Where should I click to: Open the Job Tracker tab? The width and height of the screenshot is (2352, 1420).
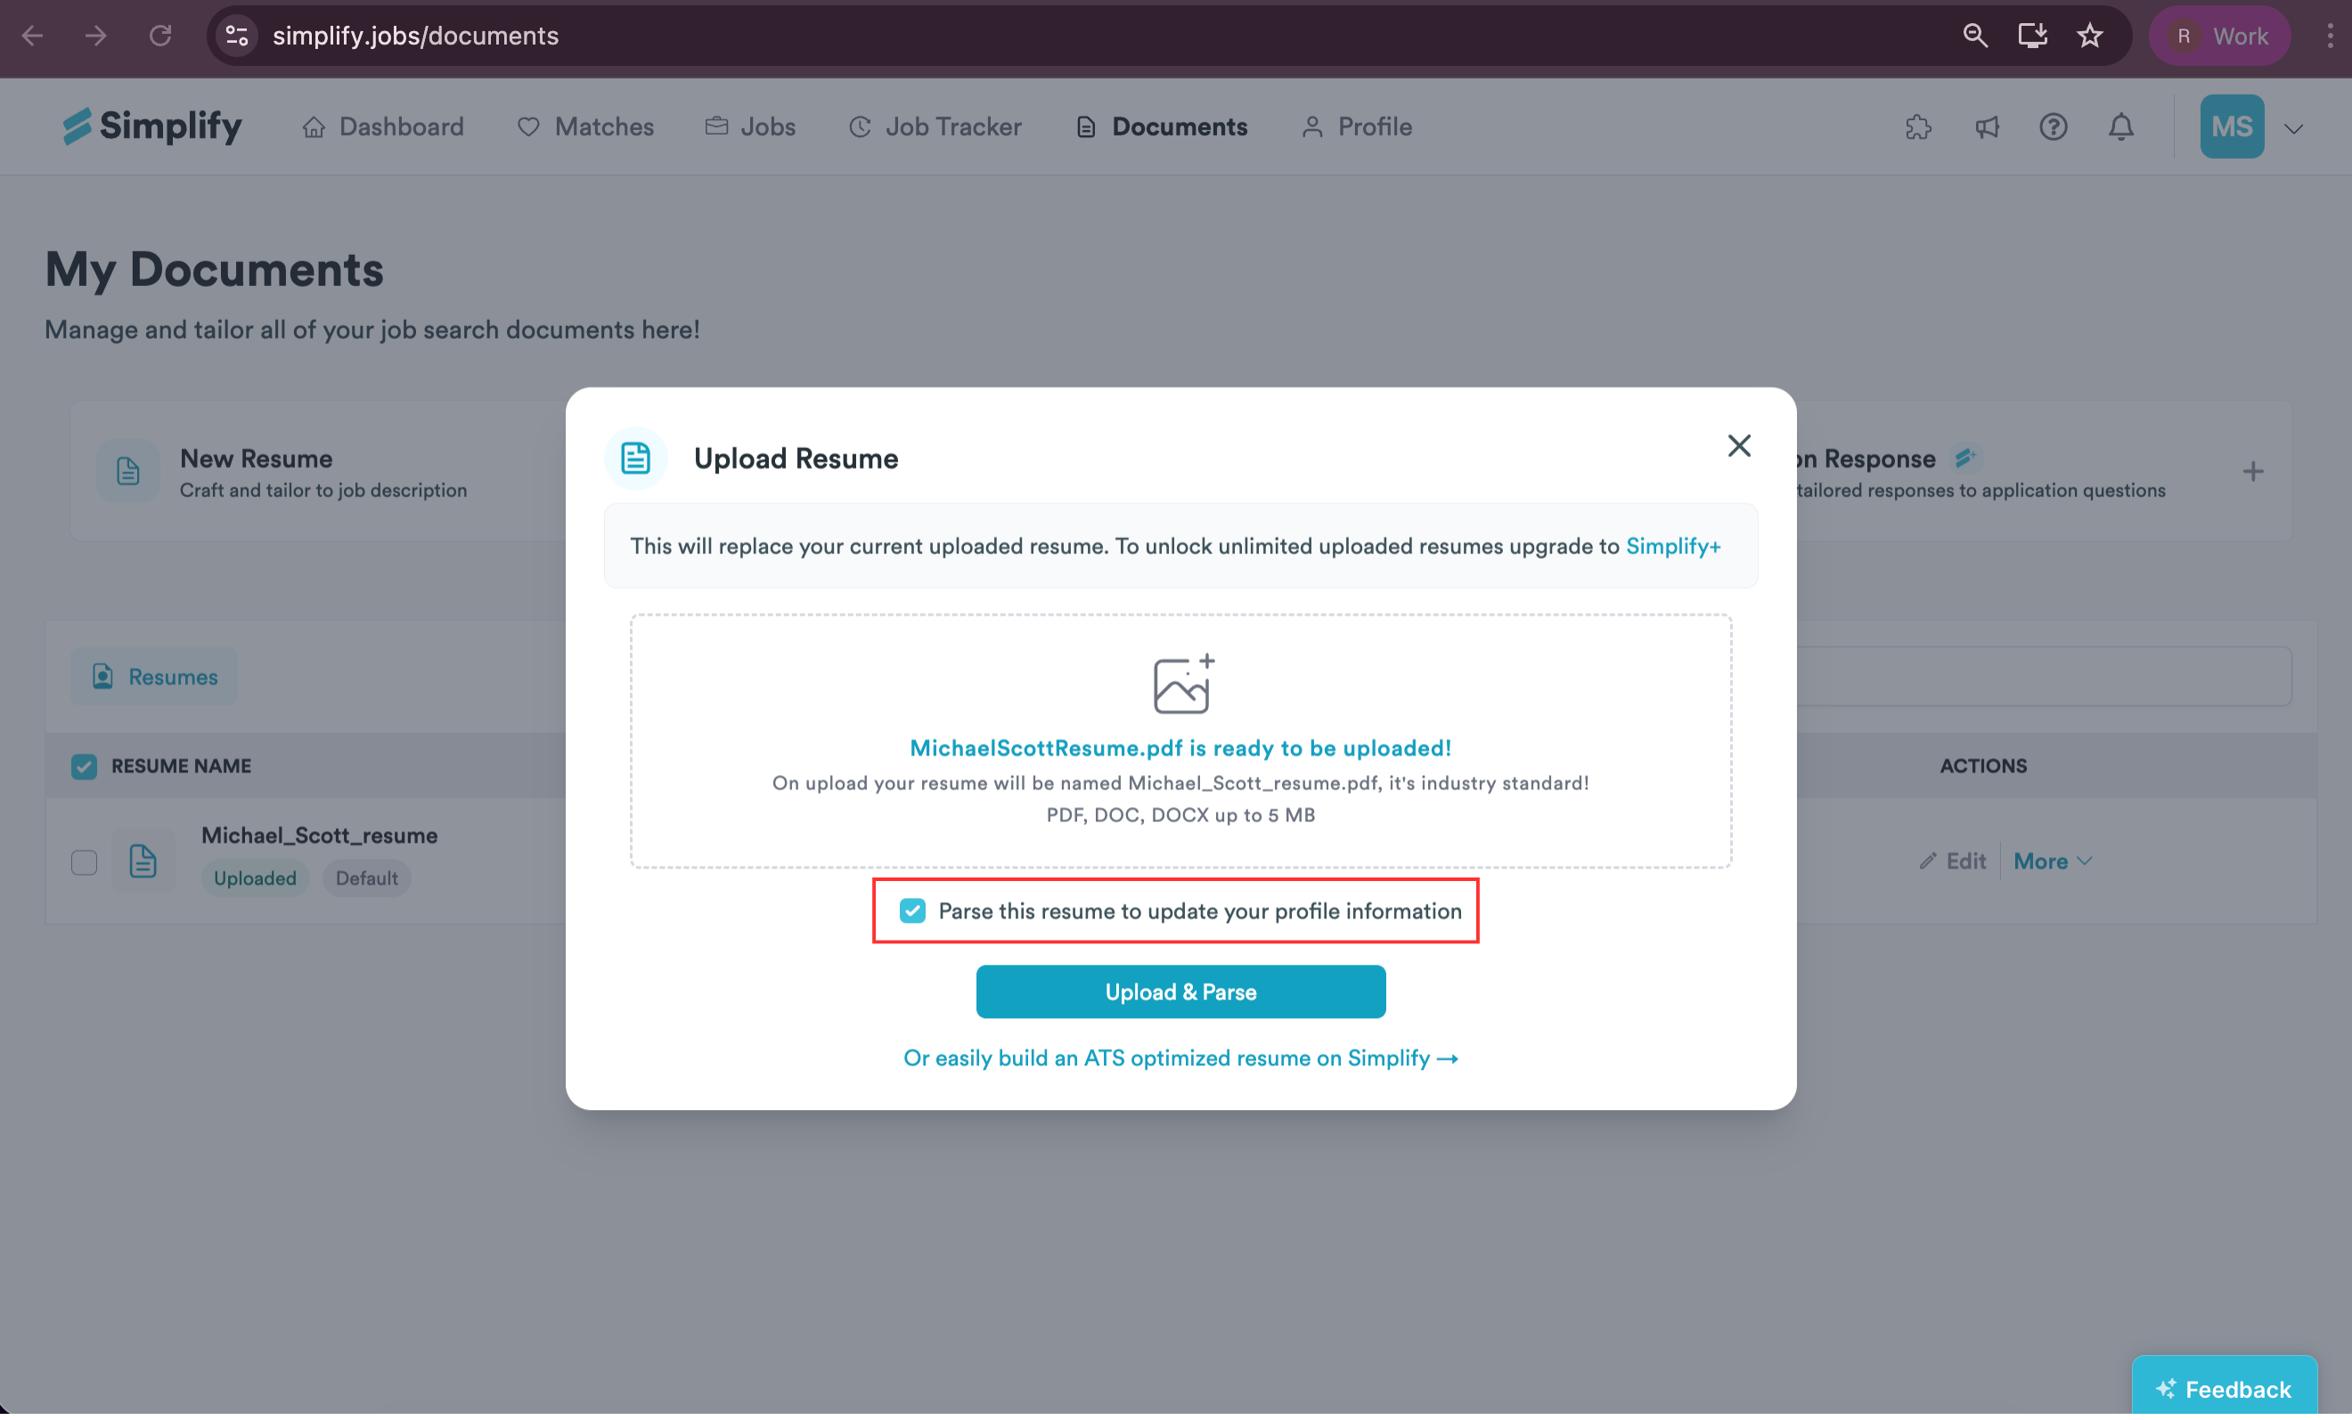pyautogui.click(x=935, y=126)
